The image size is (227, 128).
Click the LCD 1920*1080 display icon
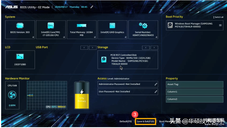click(20, 56)
